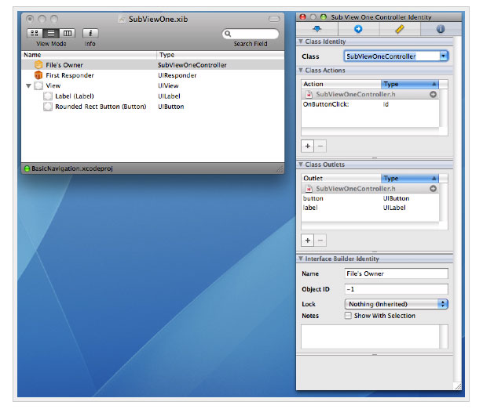Image resolution: width=483 pixels, height=409 pixels.
Task: Click the UIButton outlet type cell
Action: coord(396,198)
